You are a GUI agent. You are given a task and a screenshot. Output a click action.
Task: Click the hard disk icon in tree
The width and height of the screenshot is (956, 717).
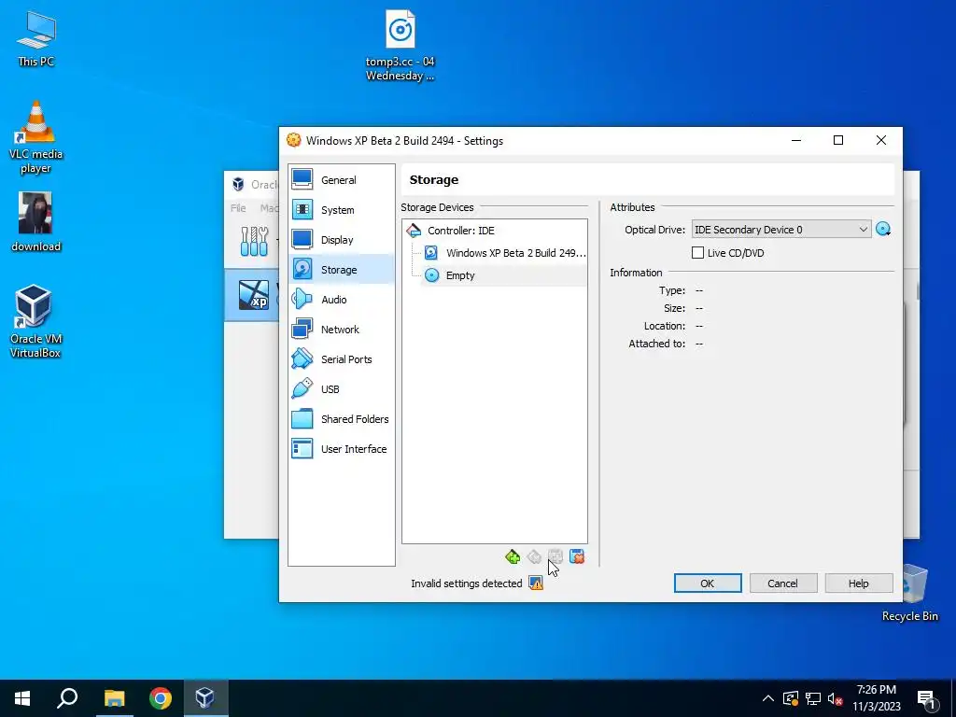tap(431, 252)
